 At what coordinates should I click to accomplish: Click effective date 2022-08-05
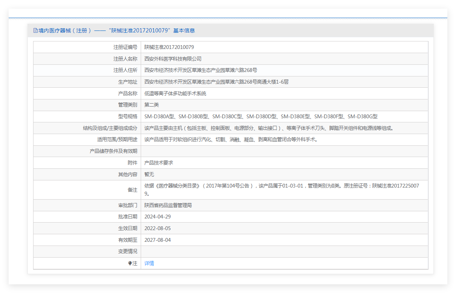click(x=157, y=228)
